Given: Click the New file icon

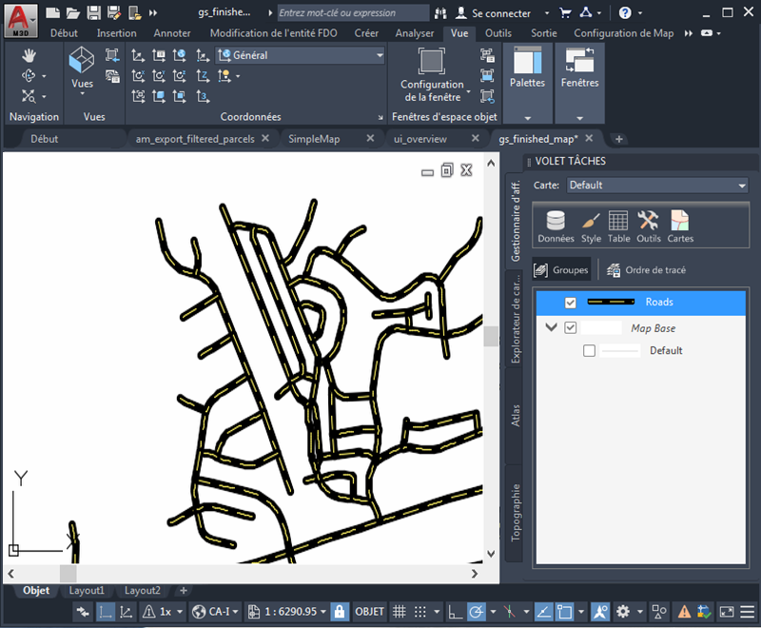Looking at the screenshot, I should (52, 12).
